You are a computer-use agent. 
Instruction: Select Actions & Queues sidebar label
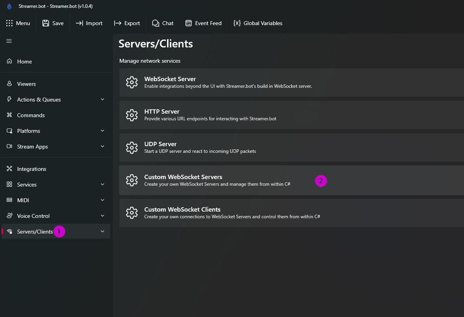coord(39,100)
